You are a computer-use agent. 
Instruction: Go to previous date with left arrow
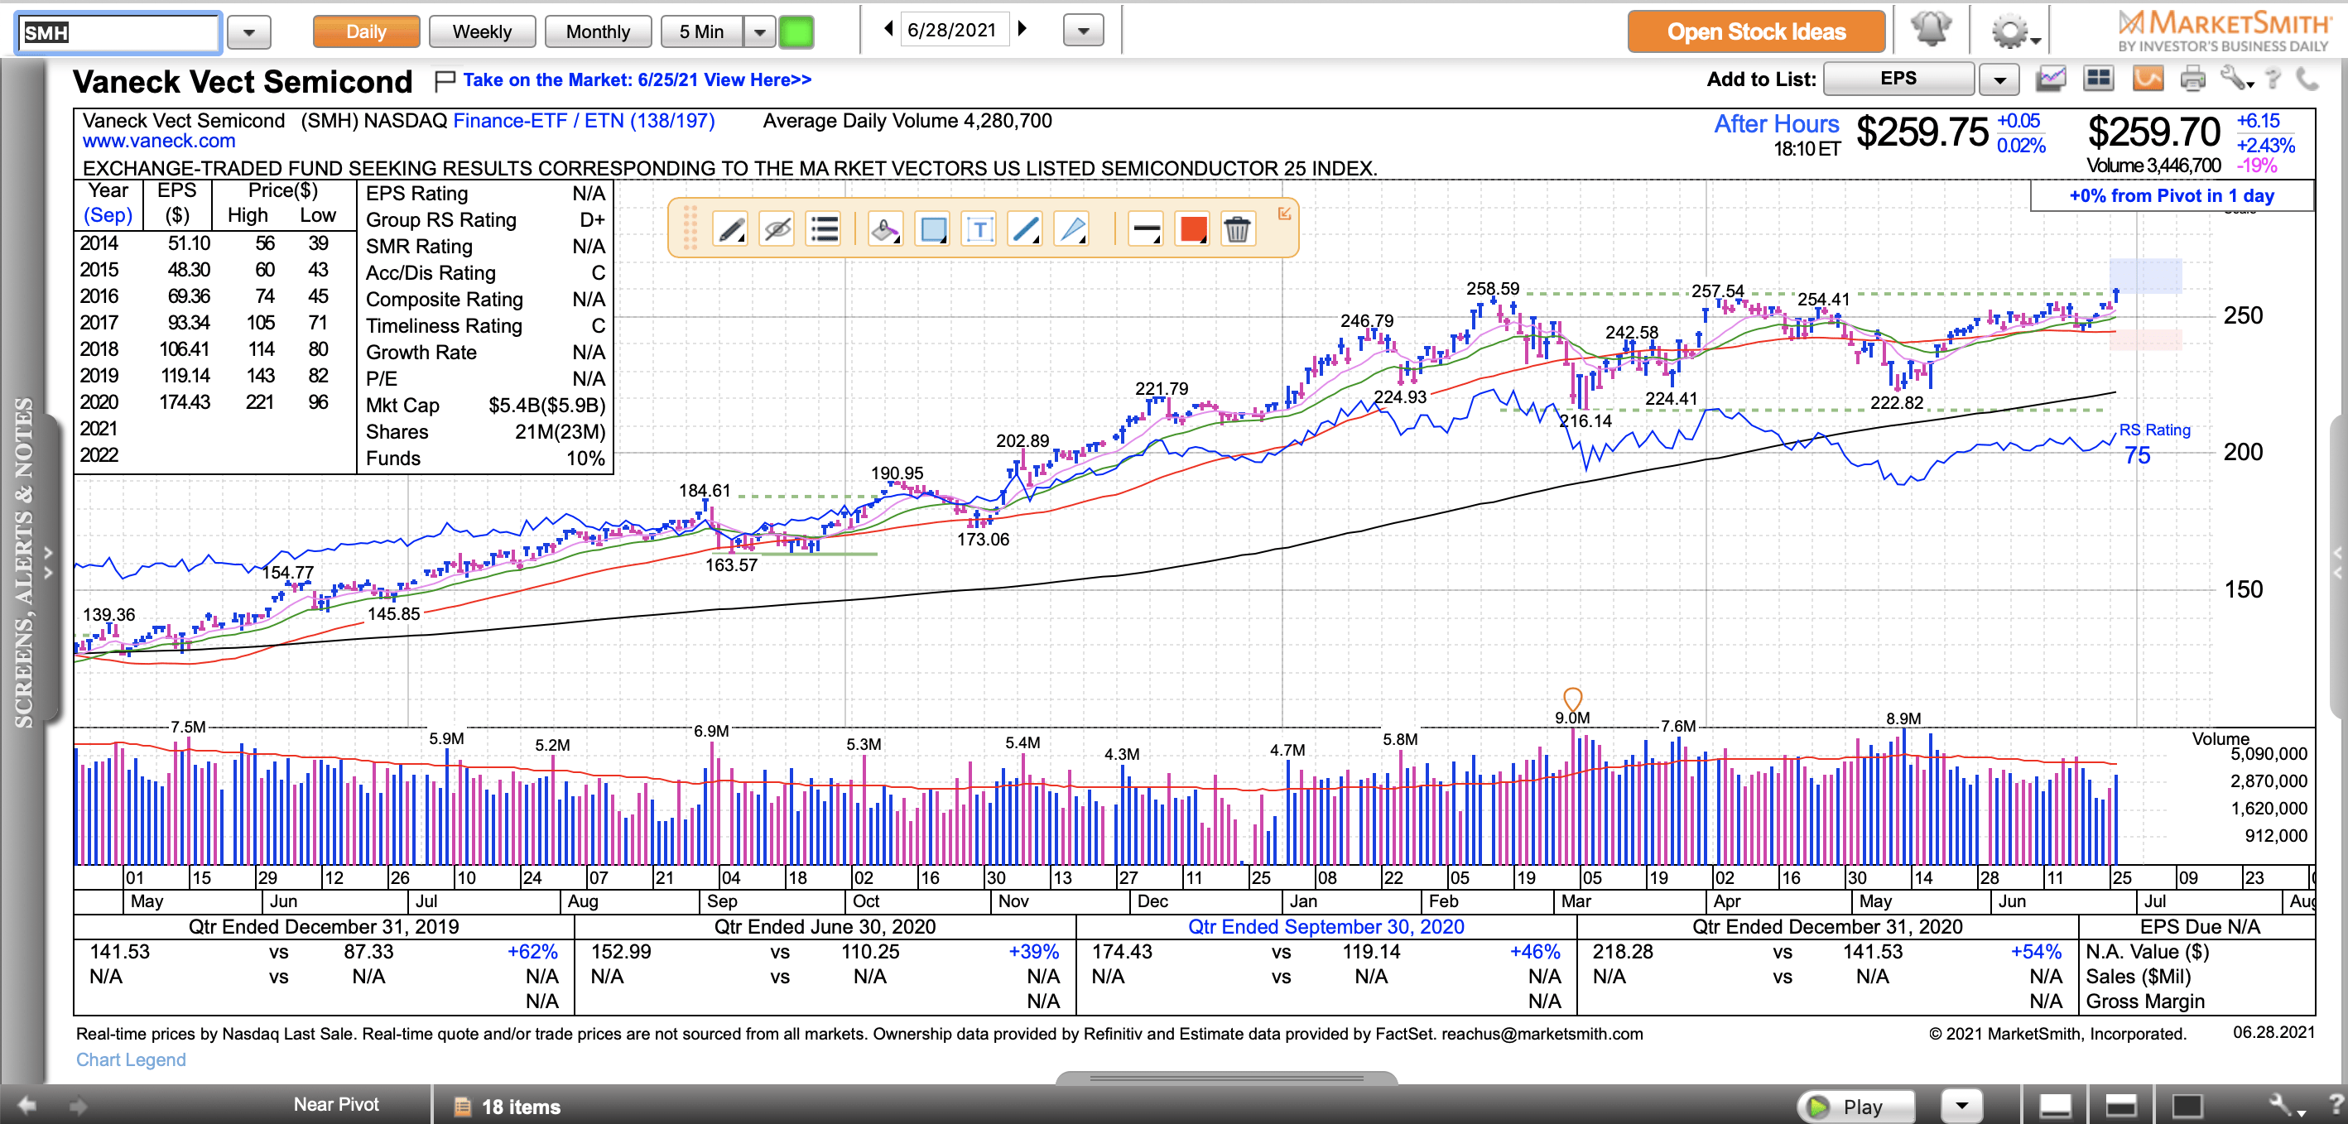888,28
